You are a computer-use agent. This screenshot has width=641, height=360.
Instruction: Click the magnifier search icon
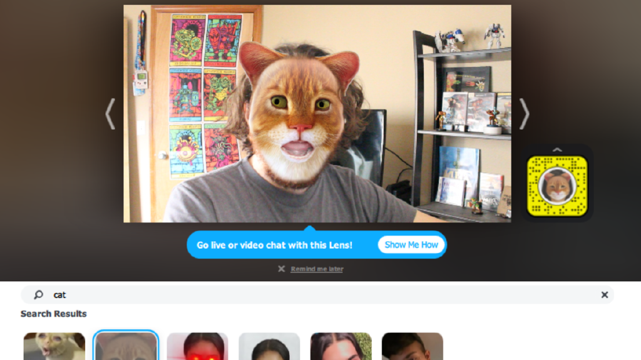(x=38, y=295)
